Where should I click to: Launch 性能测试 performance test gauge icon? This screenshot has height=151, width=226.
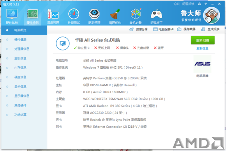[74, 16]
